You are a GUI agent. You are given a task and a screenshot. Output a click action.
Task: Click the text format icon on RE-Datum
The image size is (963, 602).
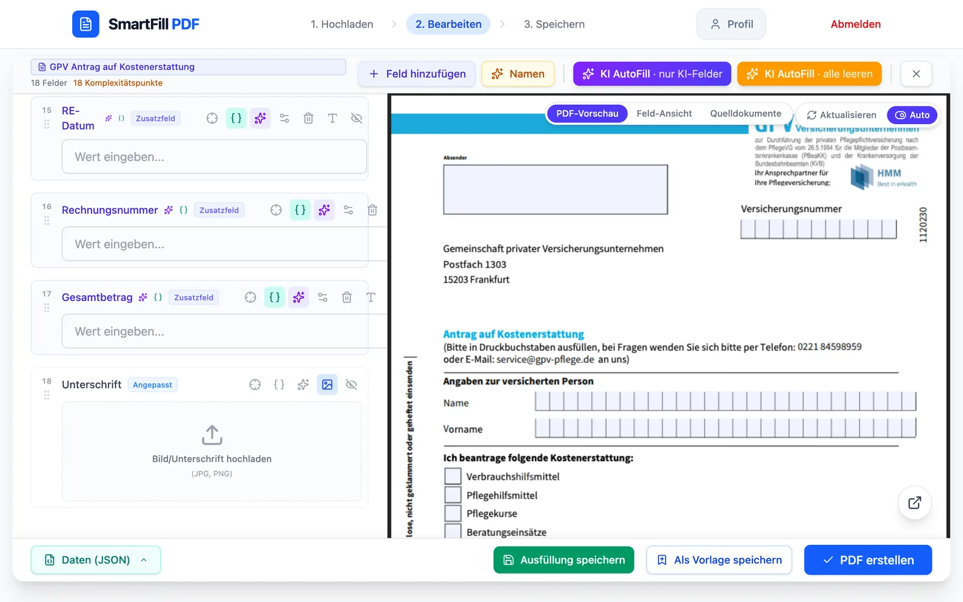pyautogui.click(x=332, y=118)
